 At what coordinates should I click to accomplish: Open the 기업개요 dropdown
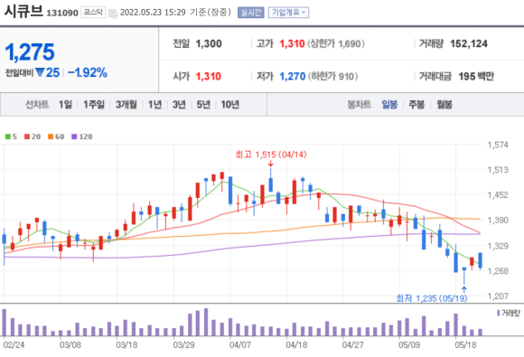[288, 13]
